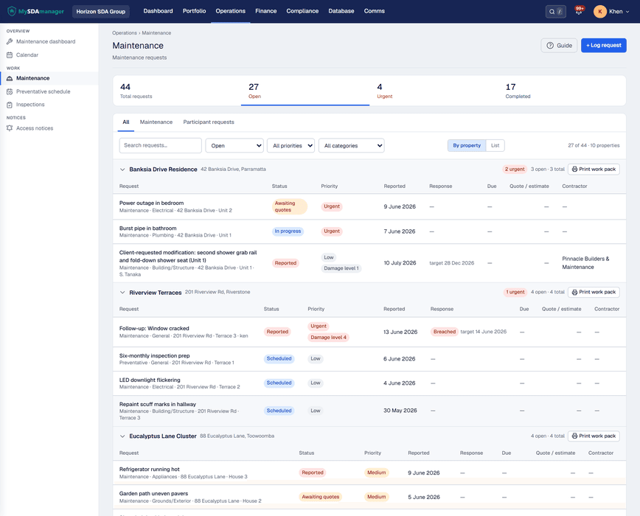Click the user avatar K
This screenshot has width=640, height=516.
[599, 11]
